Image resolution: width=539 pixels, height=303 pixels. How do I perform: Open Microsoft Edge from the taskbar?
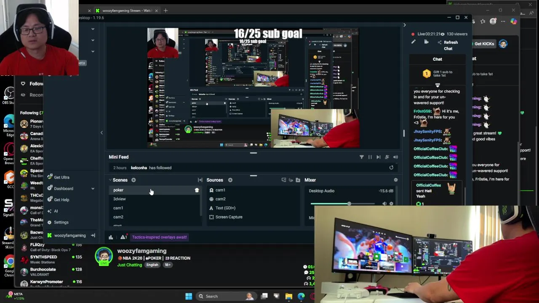click(x=301, y=296)
